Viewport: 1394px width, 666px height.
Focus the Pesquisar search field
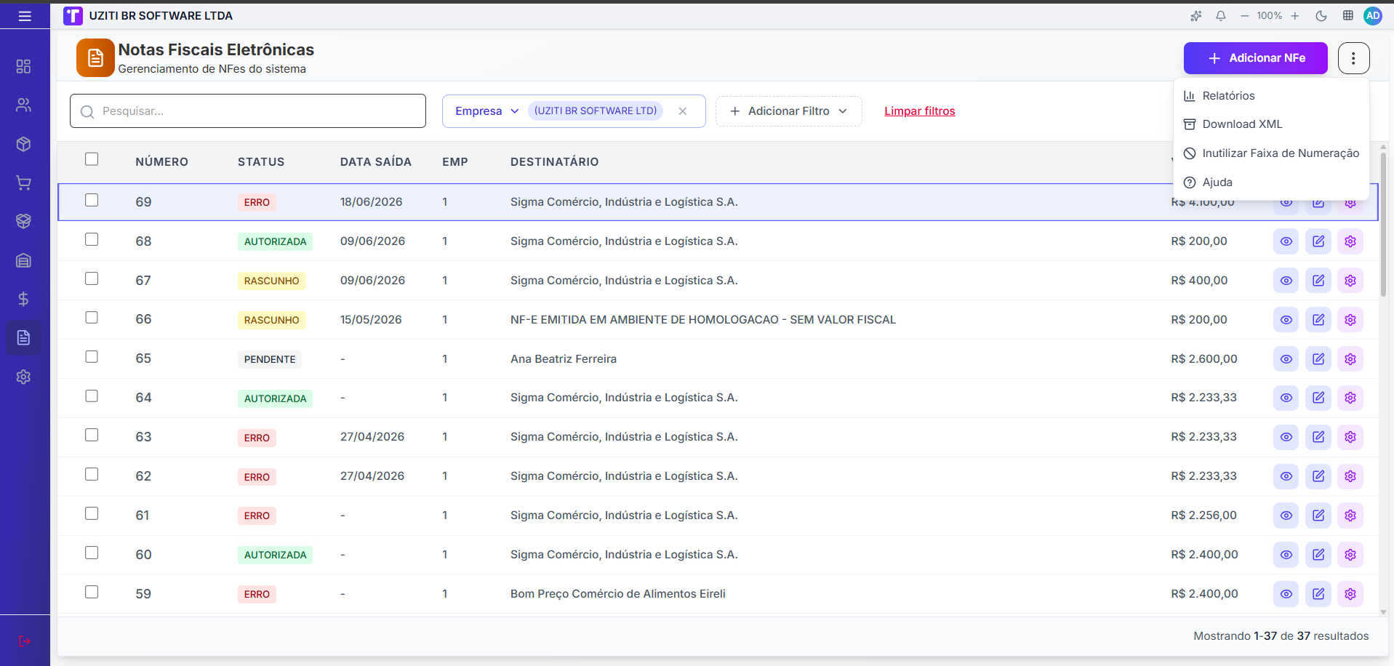[248, 111]
